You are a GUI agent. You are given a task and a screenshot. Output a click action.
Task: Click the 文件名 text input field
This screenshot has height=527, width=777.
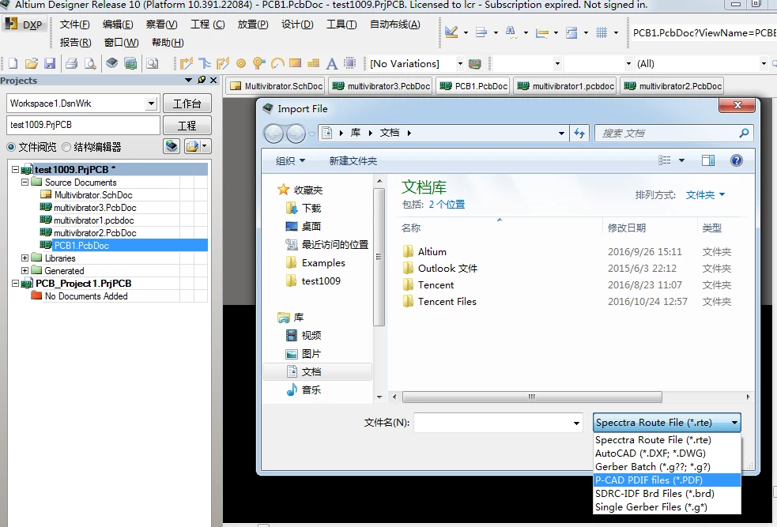492,423
